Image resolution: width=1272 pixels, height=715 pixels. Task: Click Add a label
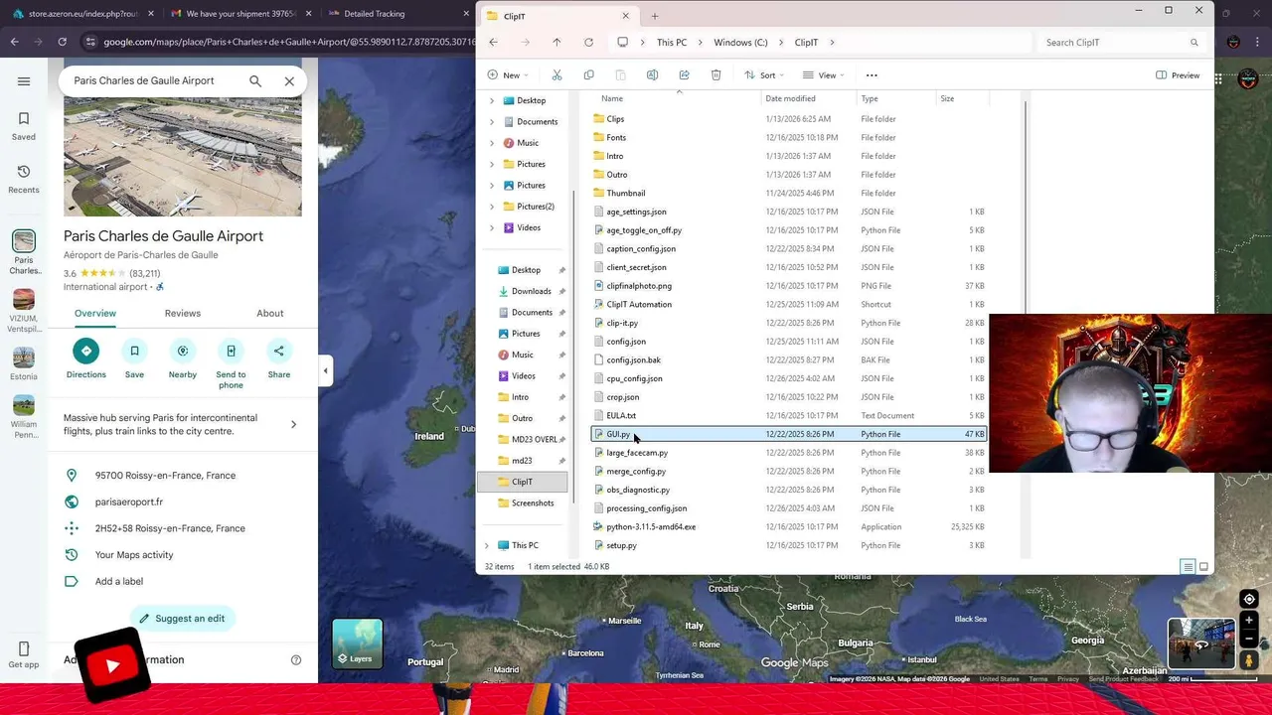click(x=119, y=582)
